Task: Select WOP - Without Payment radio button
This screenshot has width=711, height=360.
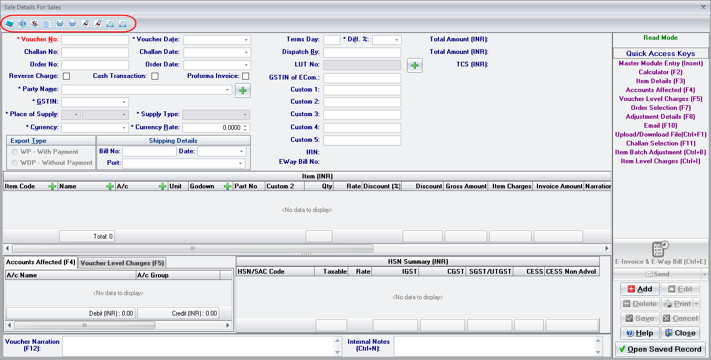Action: [x=15, y=163]
